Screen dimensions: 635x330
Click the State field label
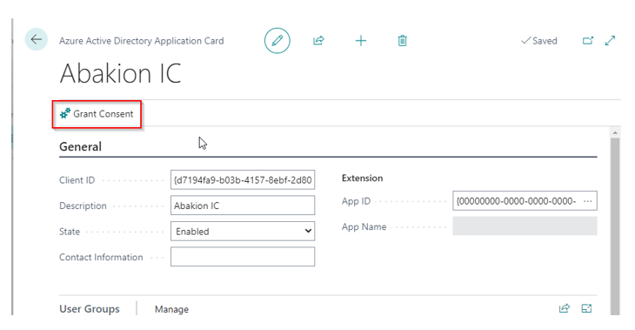tap(70, 232)
